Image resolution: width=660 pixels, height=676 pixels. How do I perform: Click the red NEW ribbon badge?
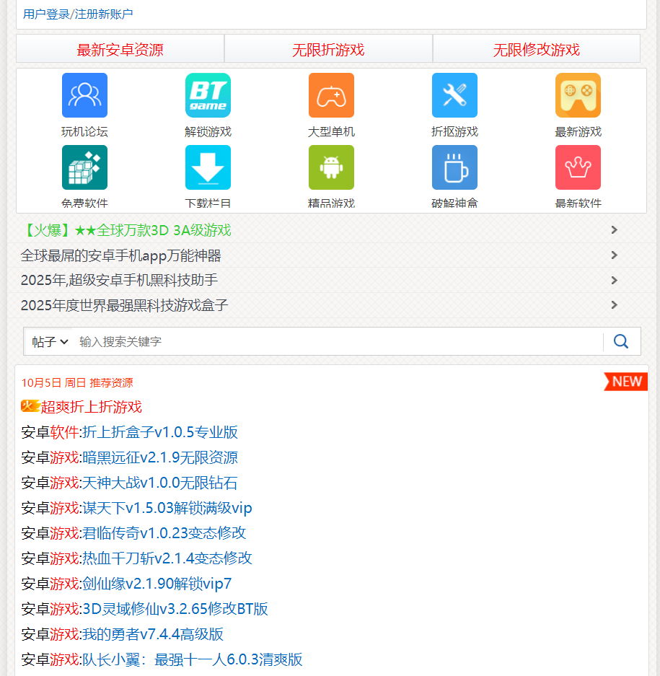point(625,382)
